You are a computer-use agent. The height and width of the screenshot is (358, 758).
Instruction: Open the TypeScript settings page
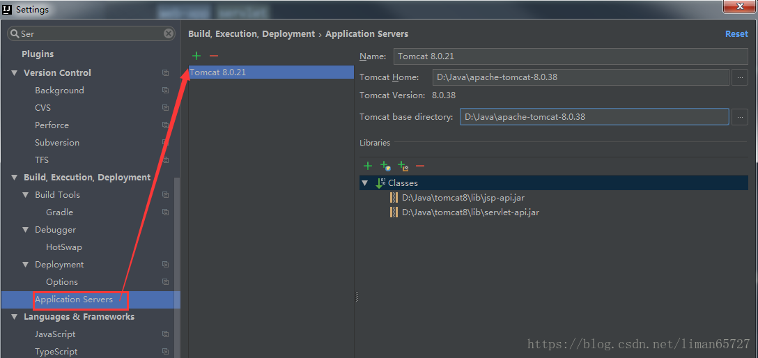(56, 351)
